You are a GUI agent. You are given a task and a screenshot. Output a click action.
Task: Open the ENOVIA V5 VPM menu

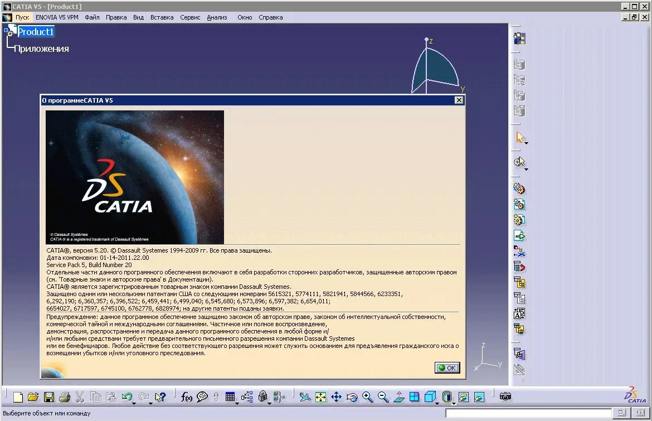coord(57,17)
